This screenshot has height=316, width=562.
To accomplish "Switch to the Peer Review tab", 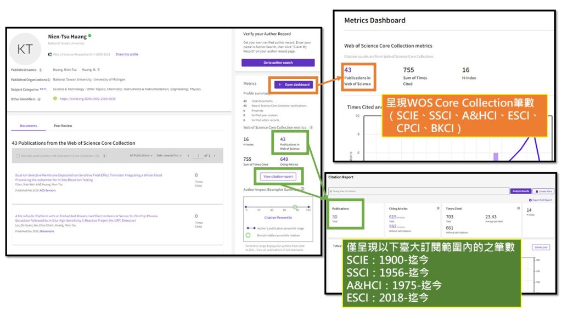I will pyautogui.click(x=63, y=126).
